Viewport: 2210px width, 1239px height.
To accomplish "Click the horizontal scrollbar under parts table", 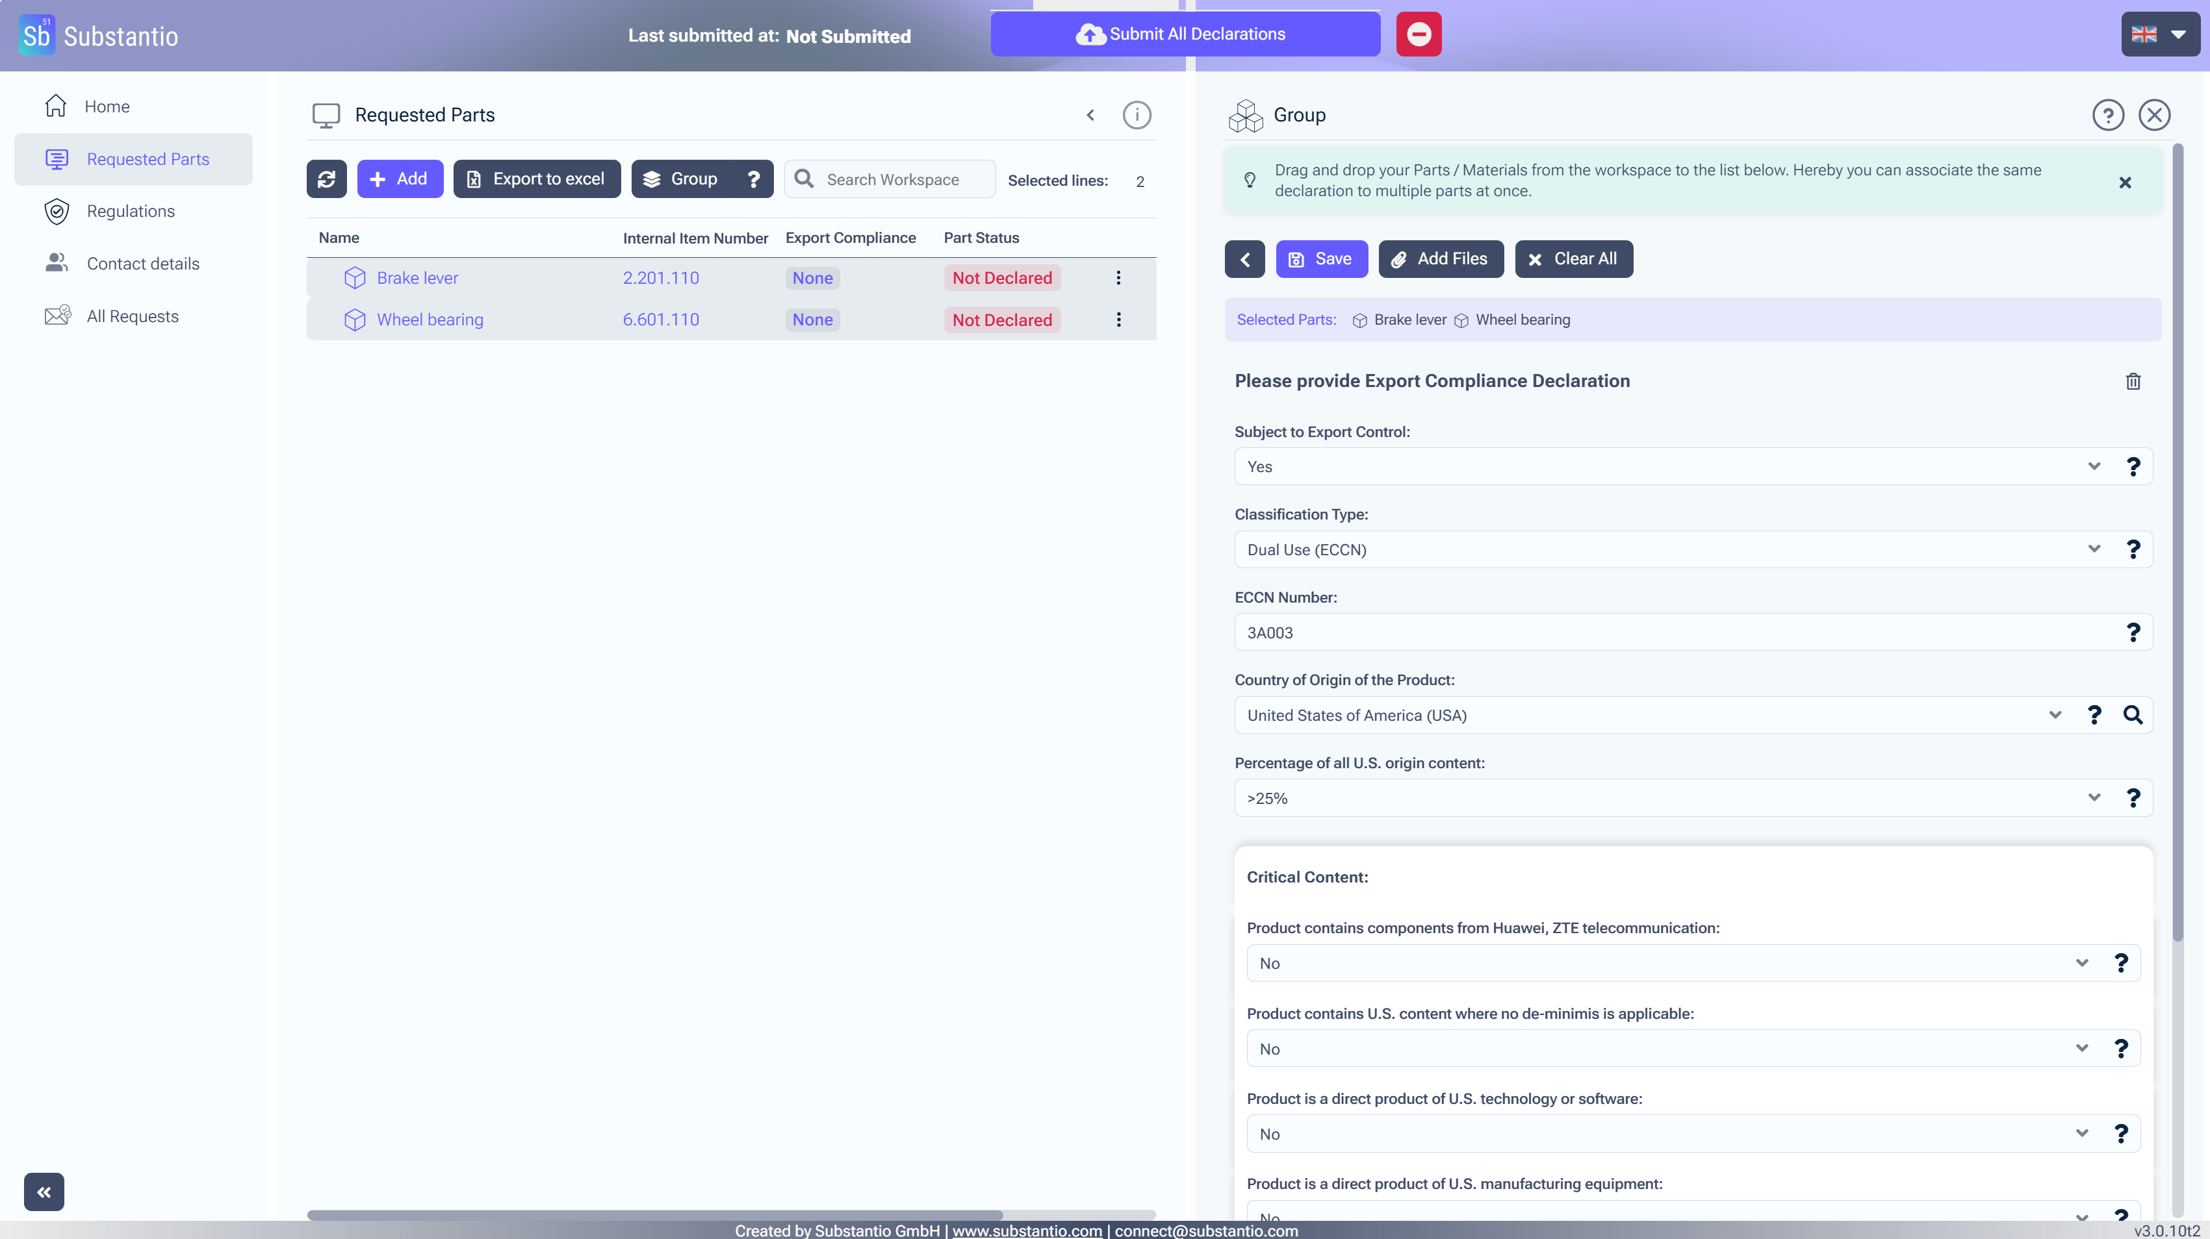I will click(654, 1214).
